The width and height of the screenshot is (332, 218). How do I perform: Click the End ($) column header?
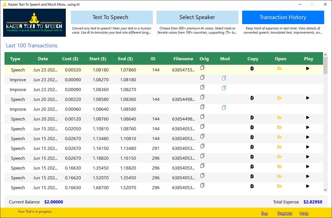coord(125,59)
